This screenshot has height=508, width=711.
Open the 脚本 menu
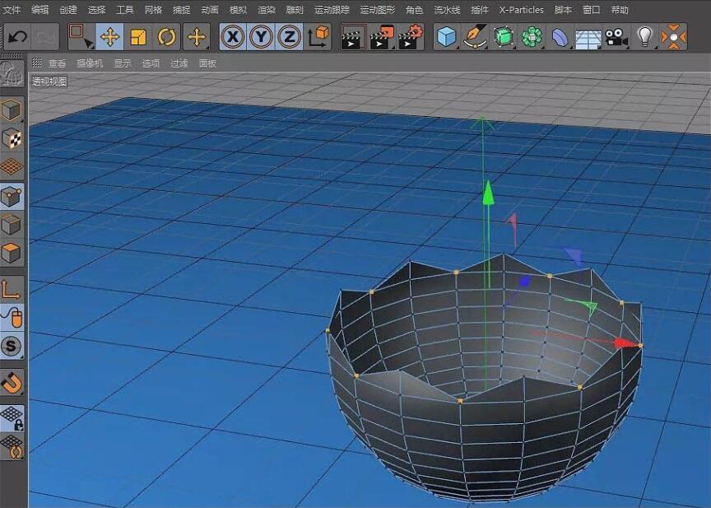563,10
